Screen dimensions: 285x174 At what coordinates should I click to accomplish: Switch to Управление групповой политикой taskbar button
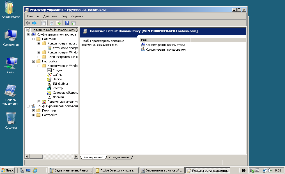pos(162,170)
